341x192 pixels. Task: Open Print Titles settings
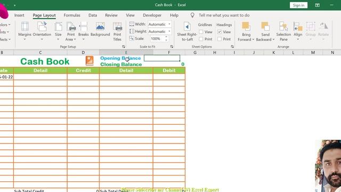(x=117, y=31)
